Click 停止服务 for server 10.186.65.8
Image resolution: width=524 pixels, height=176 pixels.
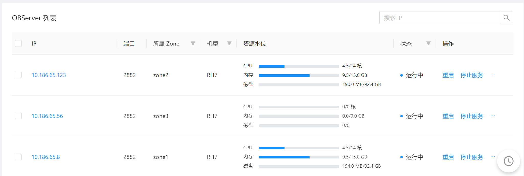[x=472, y=157]
